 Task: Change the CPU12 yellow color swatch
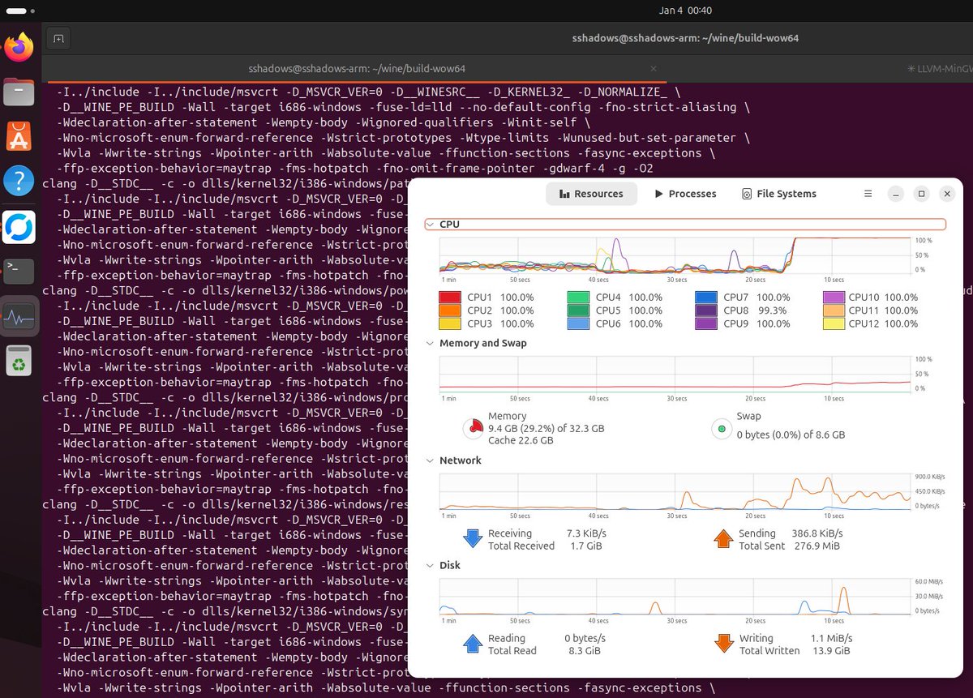(x=834, y=323)
